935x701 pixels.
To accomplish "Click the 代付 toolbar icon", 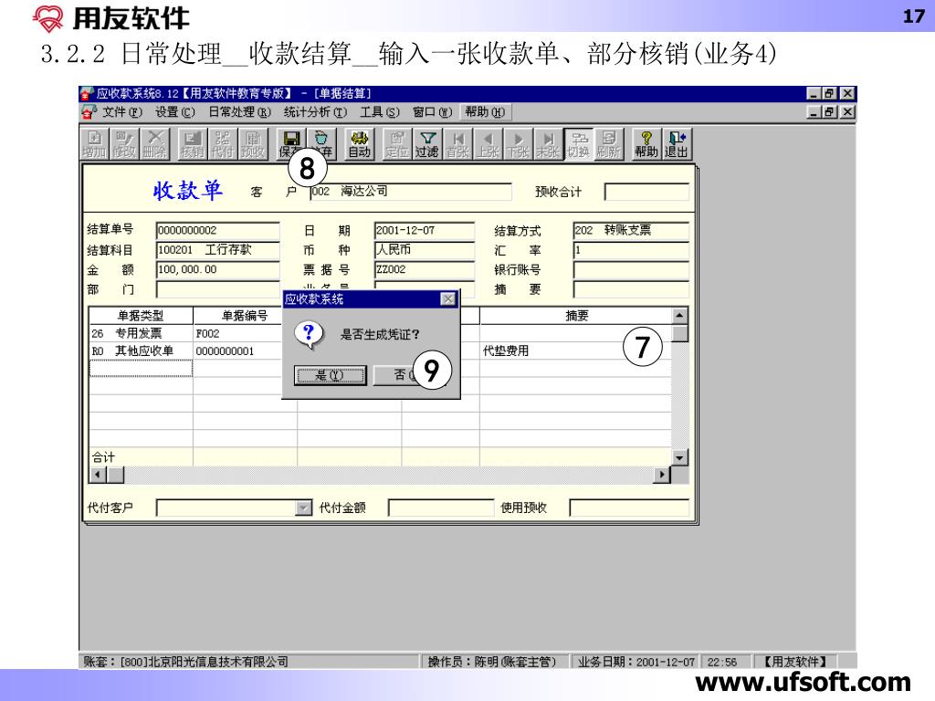I will 222,144.
